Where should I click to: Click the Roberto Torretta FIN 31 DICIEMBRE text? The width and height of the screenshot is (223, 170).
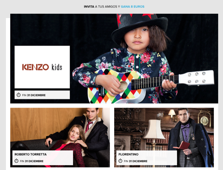(x=32, y=161)
